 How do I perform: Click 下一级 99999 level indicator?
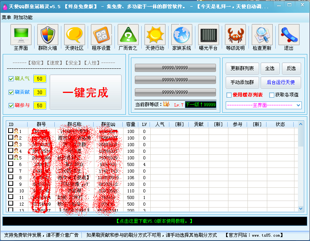[x=200, y=105]
